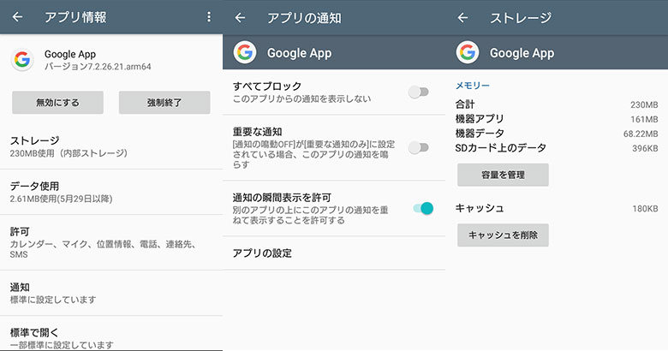The width and height of the screenshot is (668, 351).
Task: Tap Google App name in app info
Action: 70,55
